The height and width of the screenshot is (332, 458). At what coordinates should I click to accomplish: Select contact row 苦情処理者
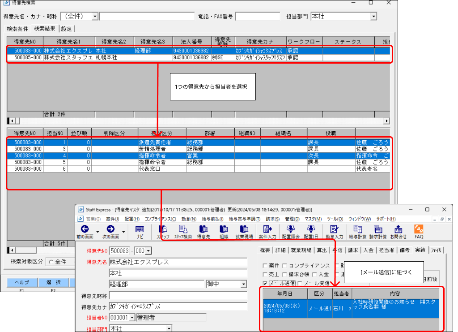(x=199, y=149)
